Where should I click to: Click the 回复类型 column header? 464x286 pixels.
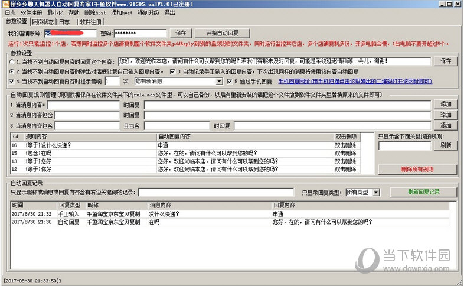click(x=71, y=205)
